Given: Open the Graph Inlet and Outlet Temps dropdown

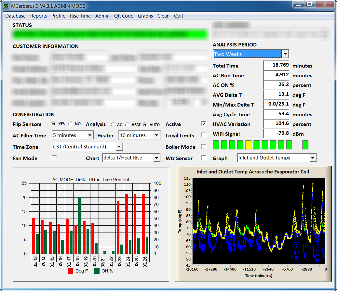Looking at the screenshot, I should tap(313, 158).
